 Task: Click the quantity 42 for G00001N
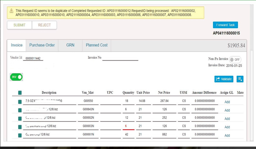(128, 134)
